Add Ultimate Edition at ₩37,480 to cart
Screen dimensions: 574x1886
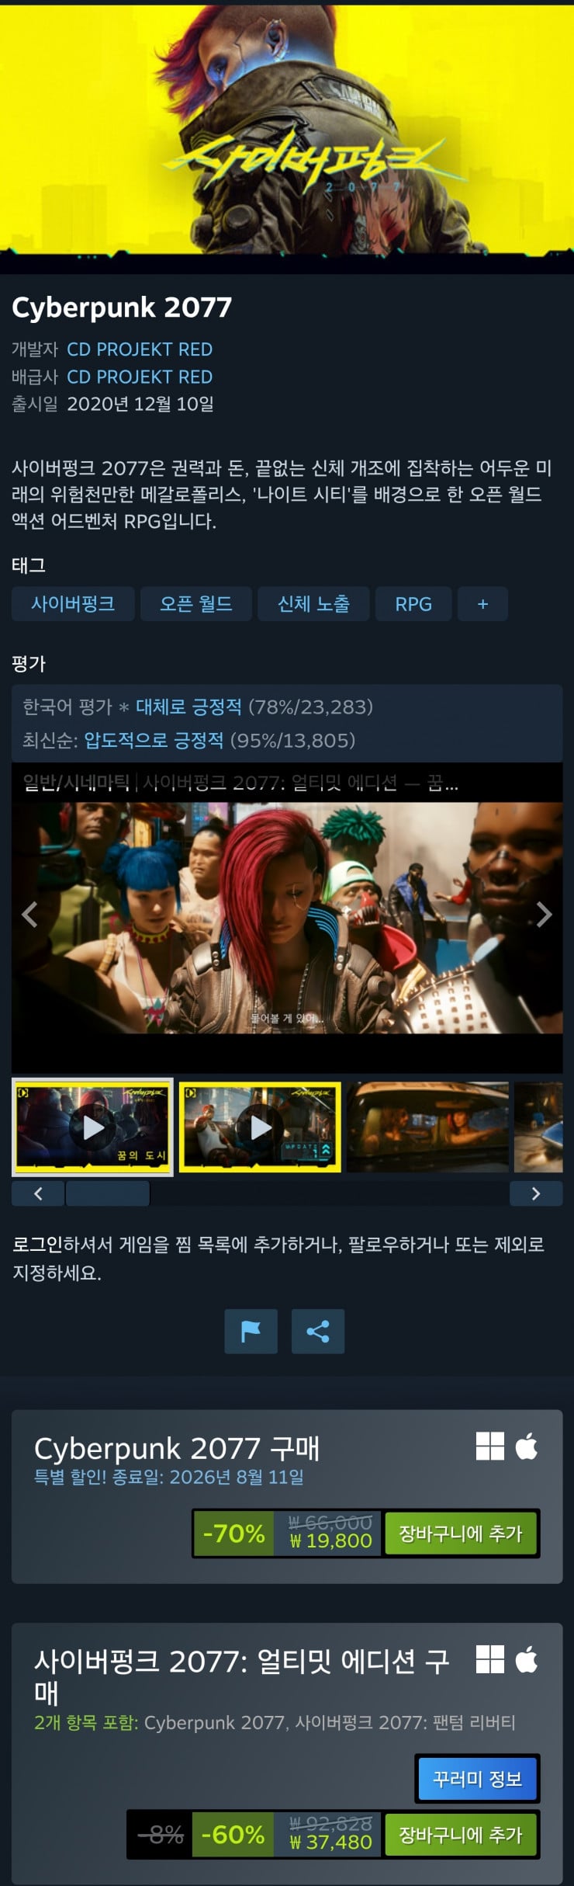[x=461, y=1834]
